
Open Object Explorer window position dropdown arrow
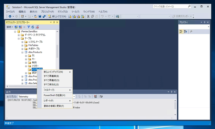(x=51, y=22)
